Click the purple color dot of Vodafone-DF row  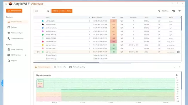click(43, 31)
